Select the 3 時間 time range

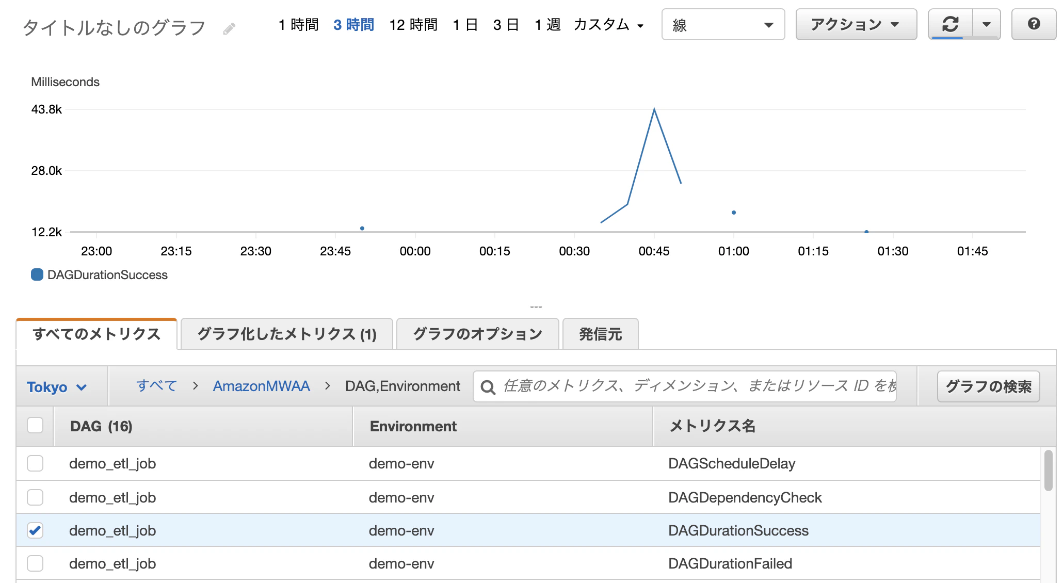(353, 25)
